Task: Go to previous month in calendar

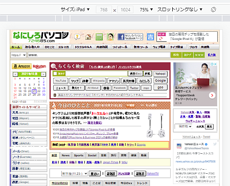Action: (x=15, y=74)
